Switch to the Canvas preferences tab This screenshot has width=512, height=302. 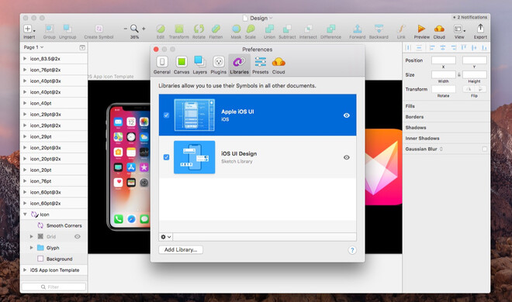tap(182, 65)
